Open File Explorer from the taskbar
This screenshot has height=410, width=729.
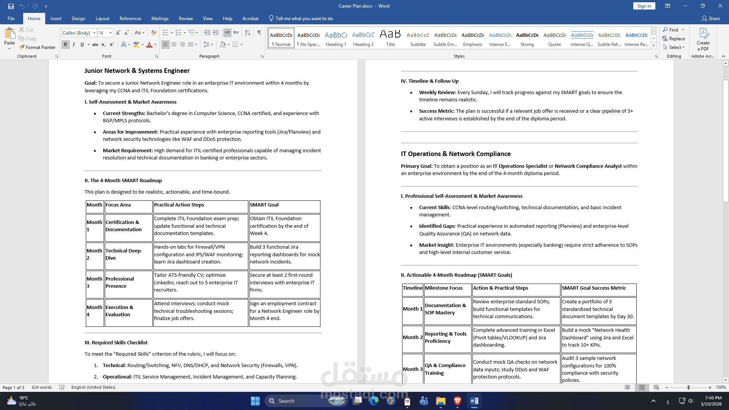tap(440, 401)
